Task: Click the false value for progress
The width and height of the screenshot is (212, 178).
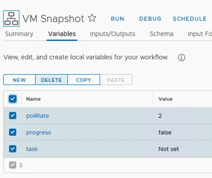Action: 165,133
